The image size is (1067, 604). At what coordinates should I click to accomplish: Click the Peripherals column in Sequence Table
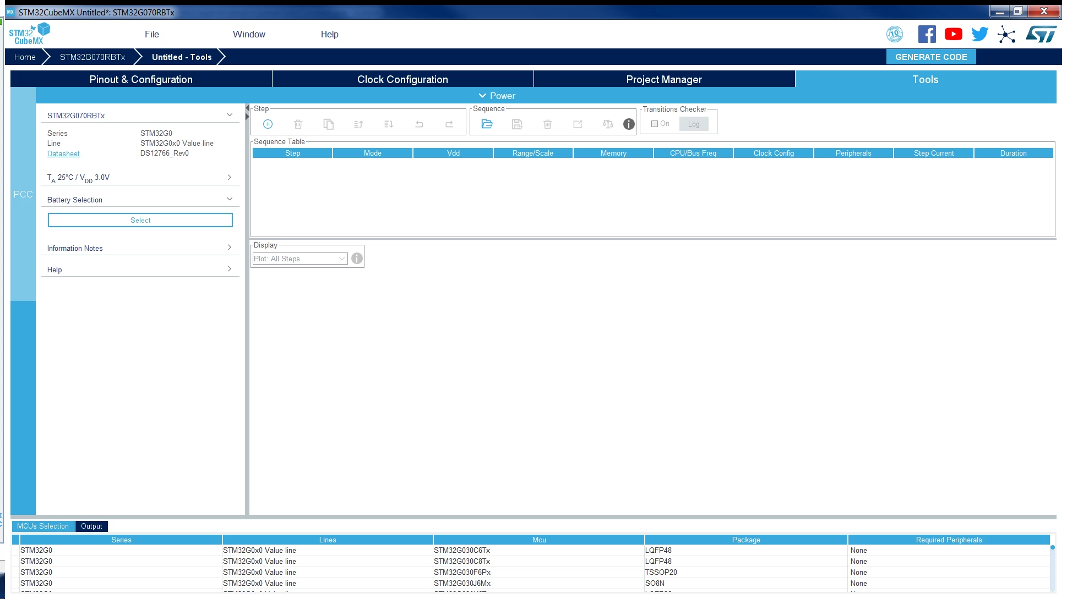click(x=853, y=153)
